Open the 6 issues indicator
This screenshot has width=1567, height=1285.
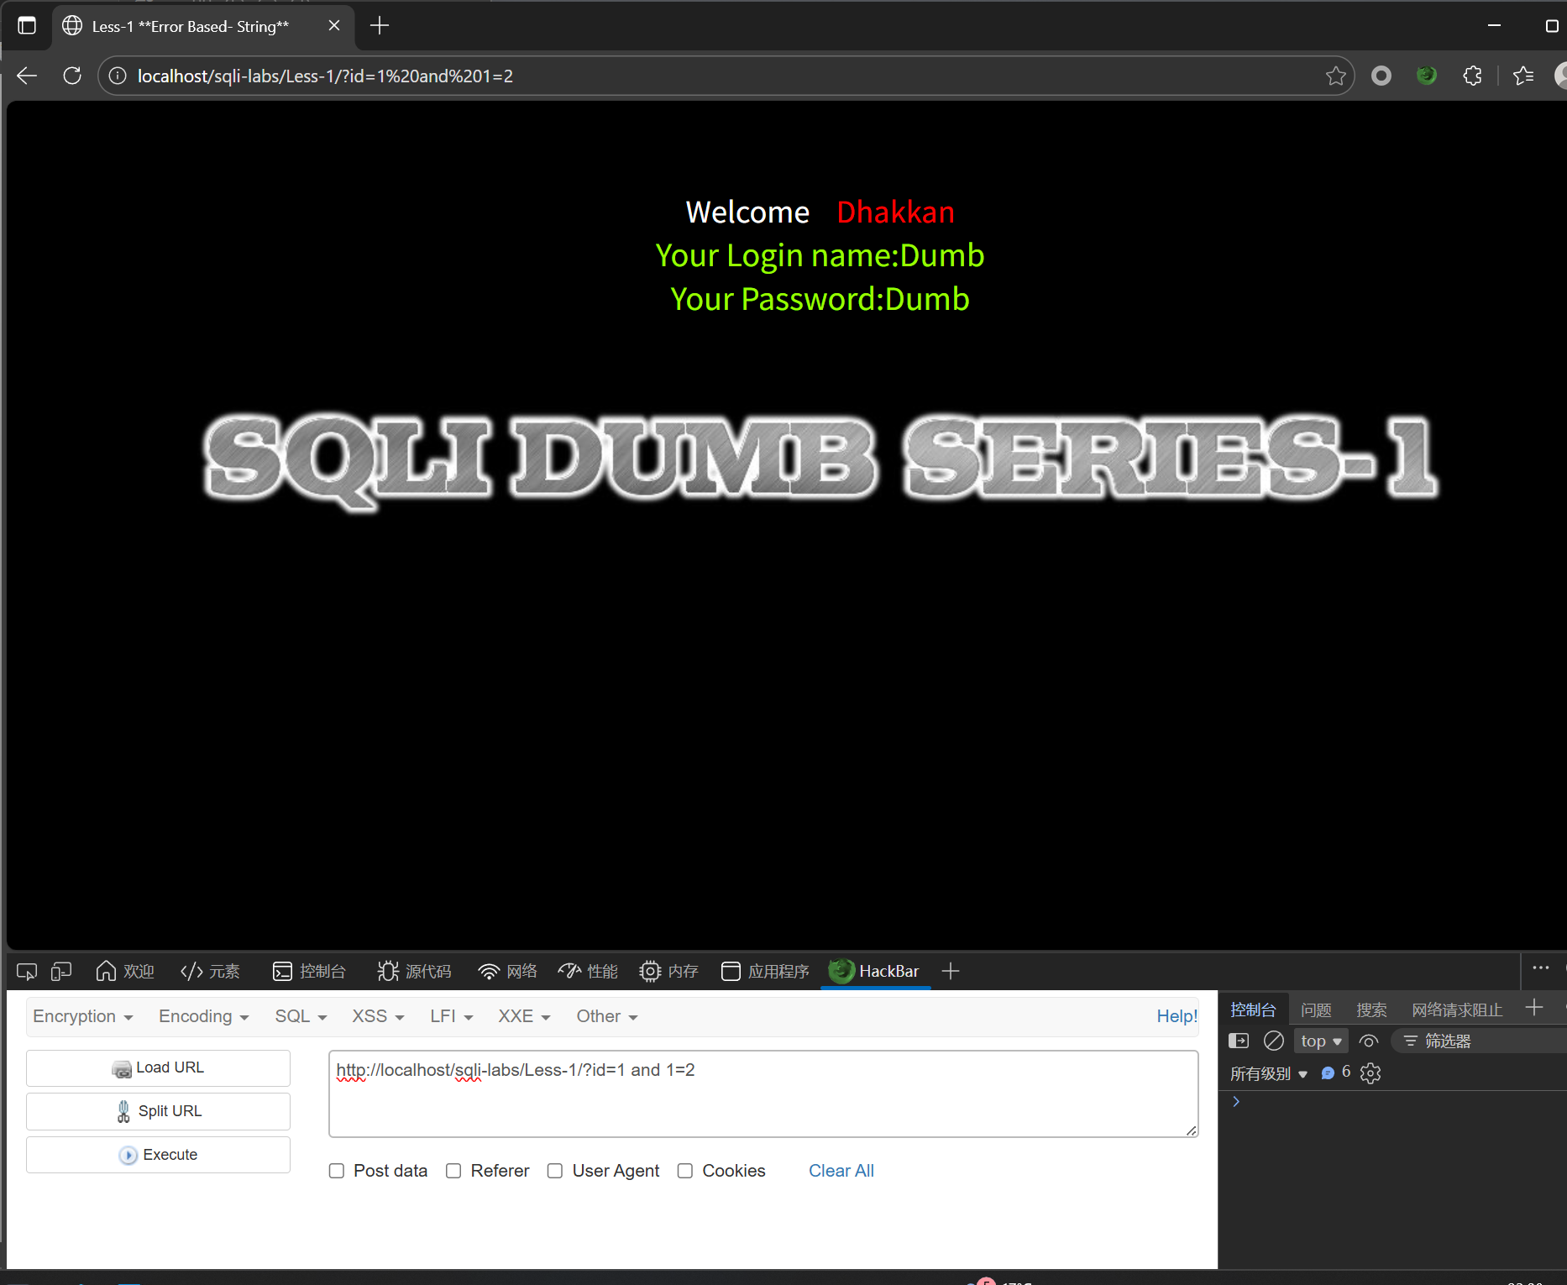[1336, 1073]
